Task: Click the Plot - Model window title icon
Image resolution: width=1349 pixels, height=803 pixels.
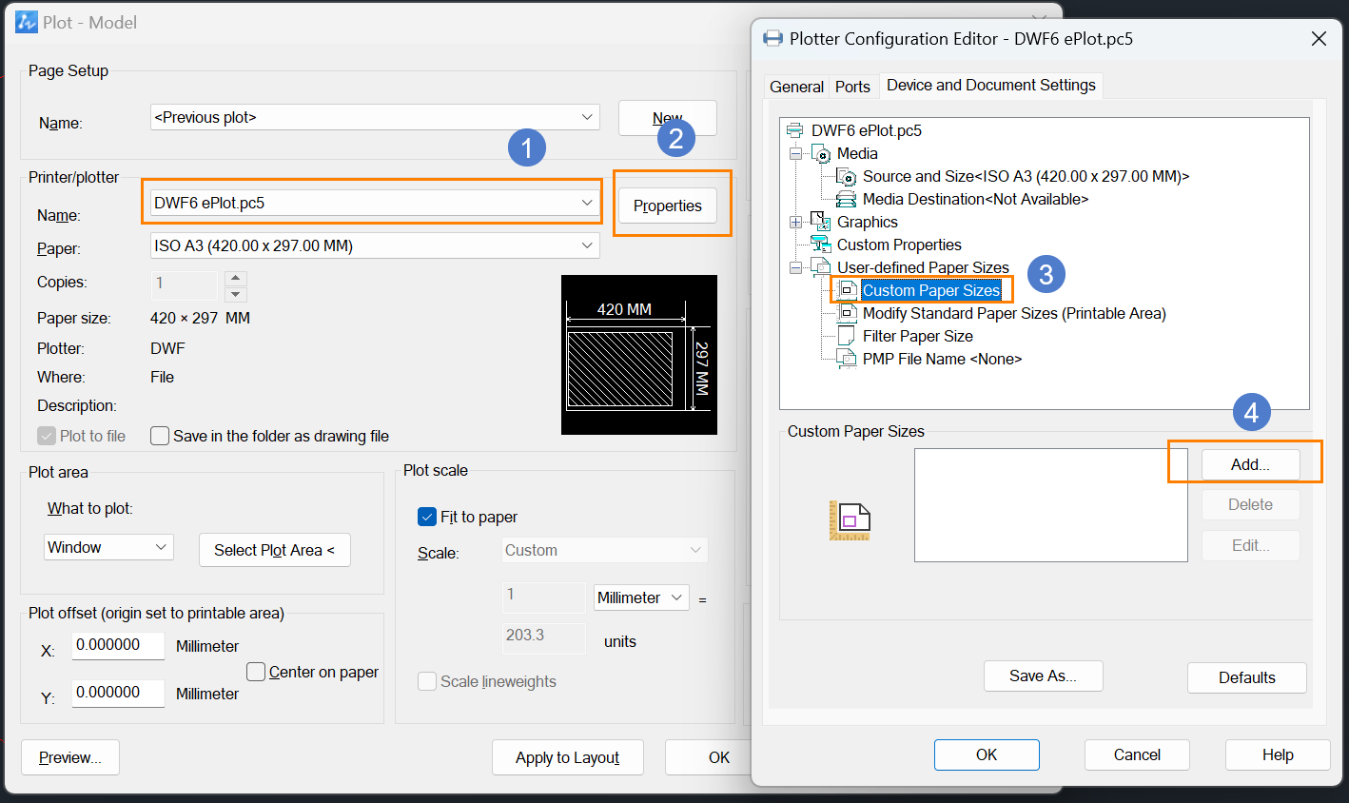Action: [27, 22]
